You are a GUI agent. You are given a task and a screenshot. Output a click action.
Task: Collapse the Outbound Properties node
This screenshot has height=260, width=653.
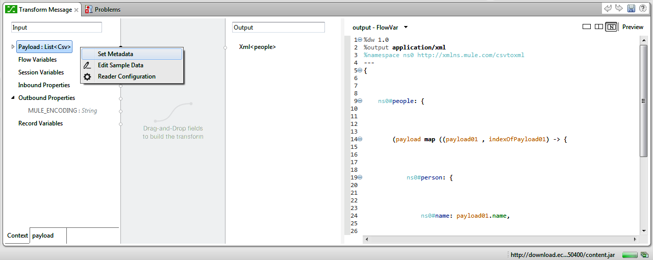tap(13, 98)
